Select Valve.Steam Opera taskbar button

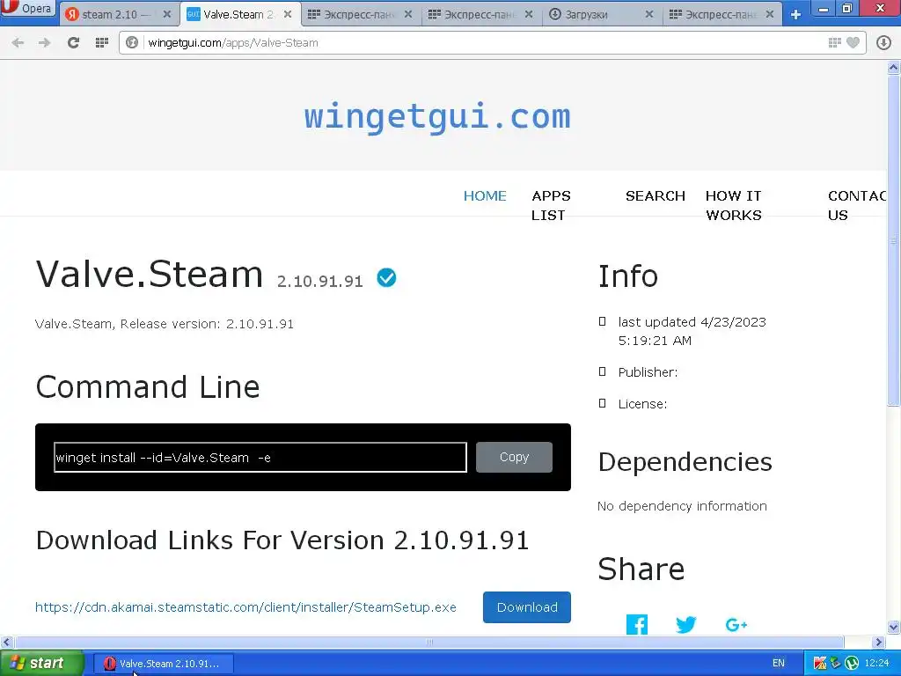click(163, 664)
